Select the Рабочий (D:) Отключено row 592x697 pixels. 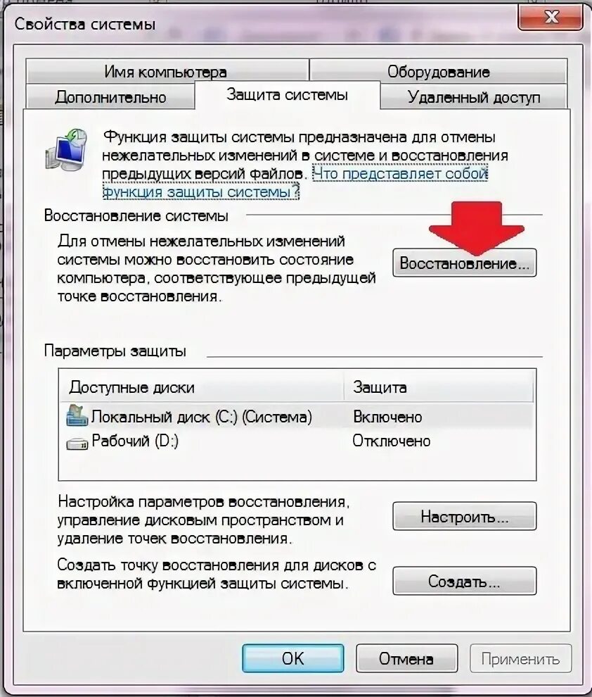[x=297, y=441]
